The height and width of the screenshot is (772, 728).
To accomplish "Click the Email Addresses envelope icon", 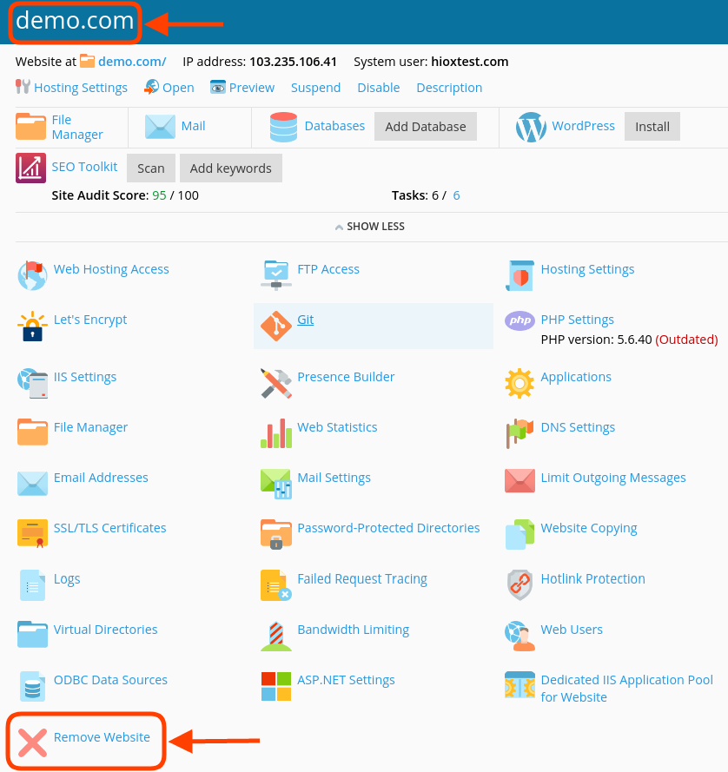I will [32, 484].
